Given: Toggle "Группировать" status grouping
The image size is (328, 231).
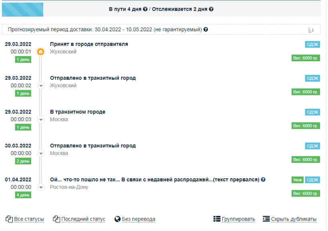Looking at the screenshot, I should [234, 219].
